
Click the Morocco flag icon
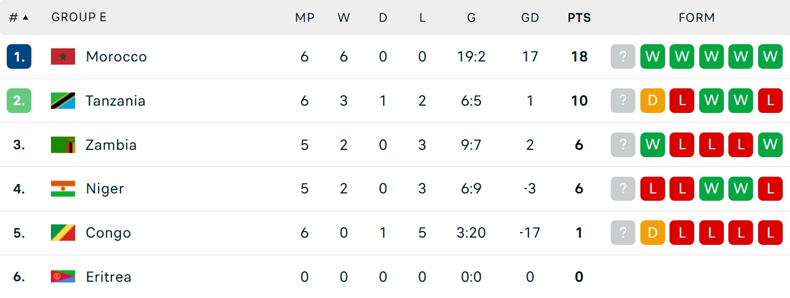[x=63, y=56]
